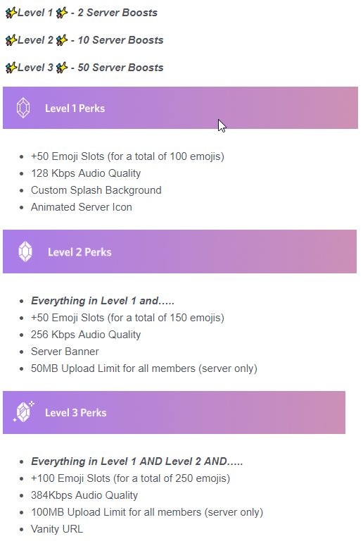
Task: Click the star emoji before Level 1 heading
Action: pyautogui.click(x=11, y=13)
